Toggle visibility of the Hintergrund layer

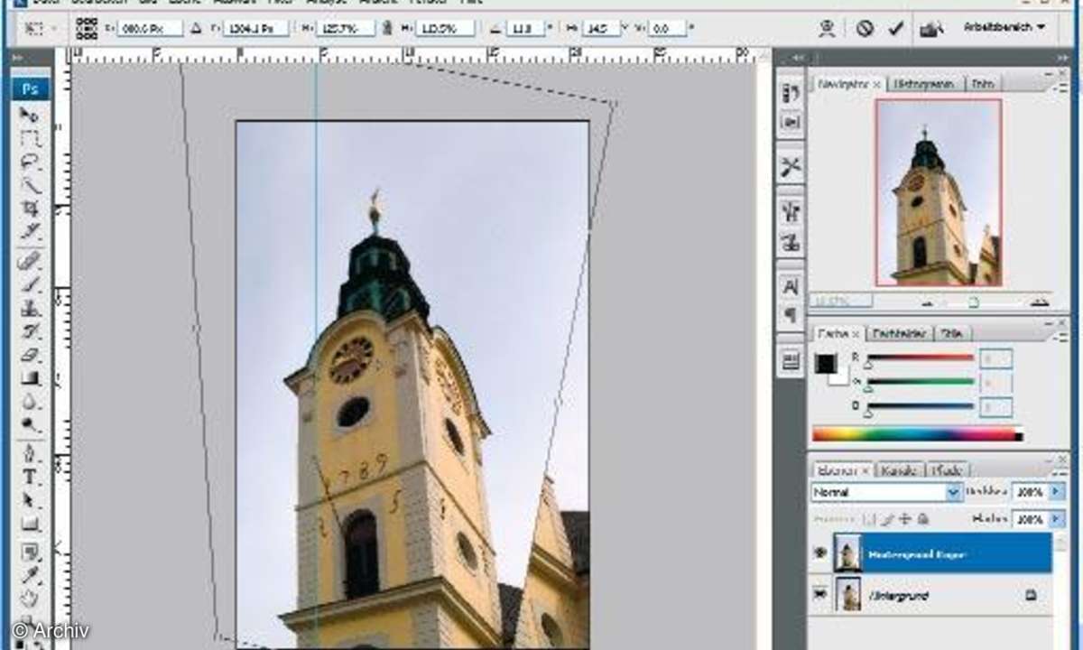pyautogui.click(x=820, y=595)
